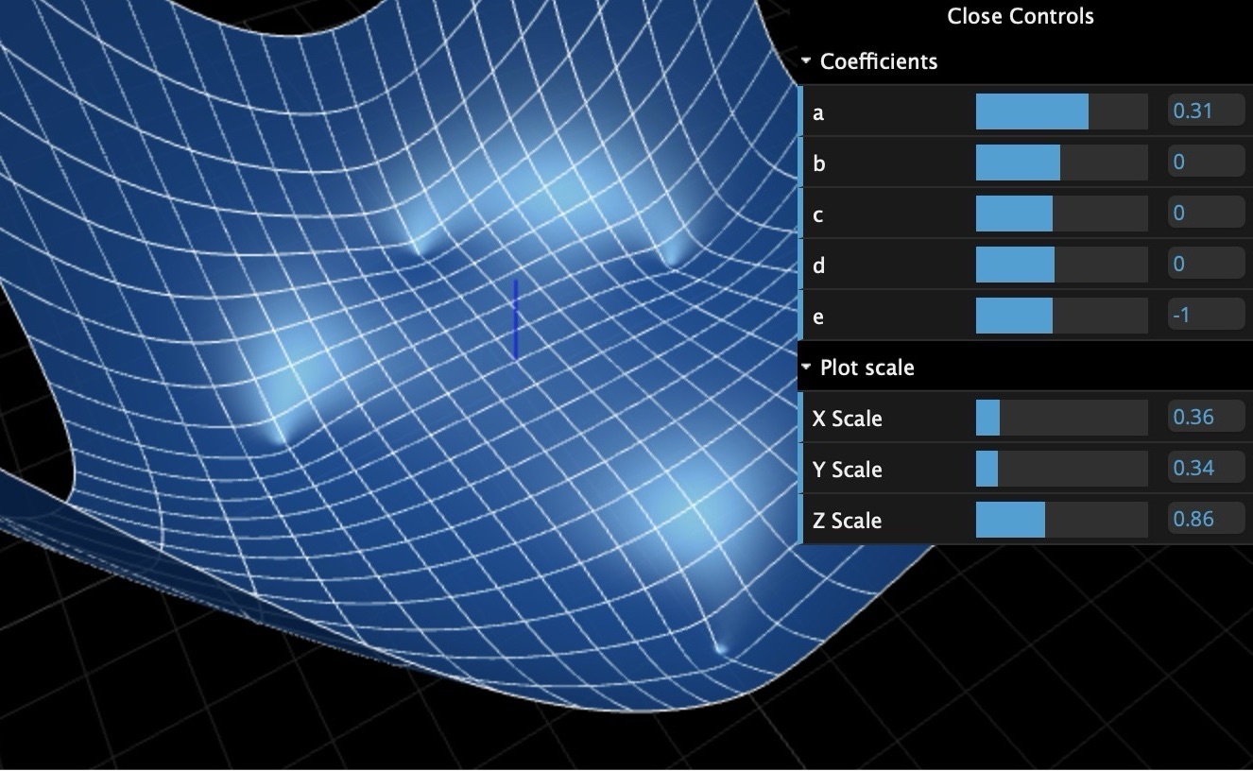The height and width of the screenshot is (771, 1253).
Task: Click the X Scale slider
Action: click(1061, 418)
